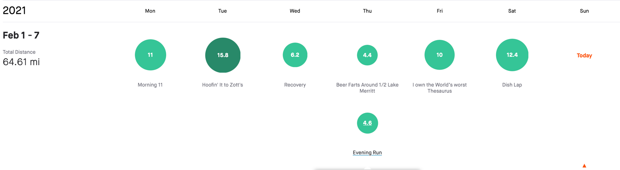Open Friday's 10 mile activity circle
This screenshot has height=170, width=620.
440,55
